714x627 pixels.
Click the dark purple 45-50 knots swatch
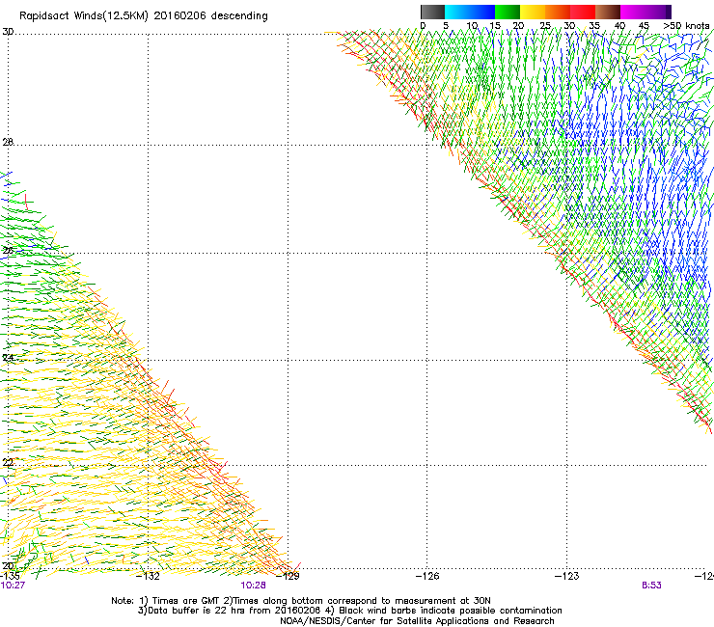658,12
